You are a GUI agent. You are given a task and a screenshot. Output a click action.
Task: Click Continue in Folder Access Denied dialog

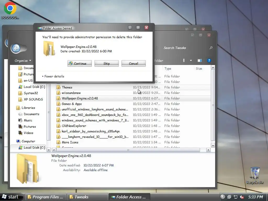[x=80, y=63]
